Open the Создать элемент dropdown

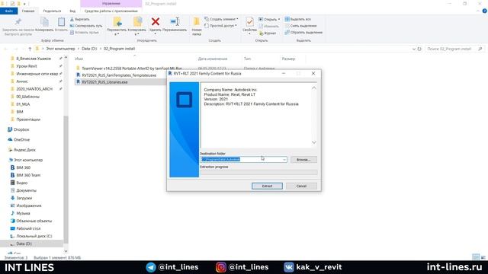[221, 19]
